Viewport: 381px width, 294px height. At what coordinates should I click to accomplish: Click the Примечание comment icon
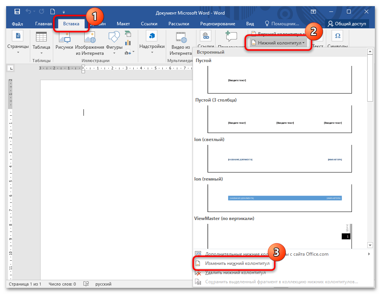231,37
